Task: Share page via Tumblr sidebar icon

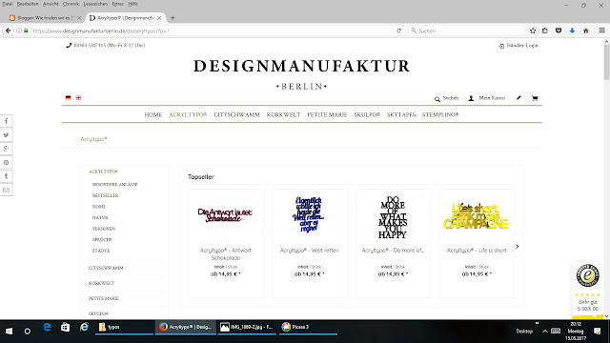Action: pyautogui.click(x=6, y=176)
